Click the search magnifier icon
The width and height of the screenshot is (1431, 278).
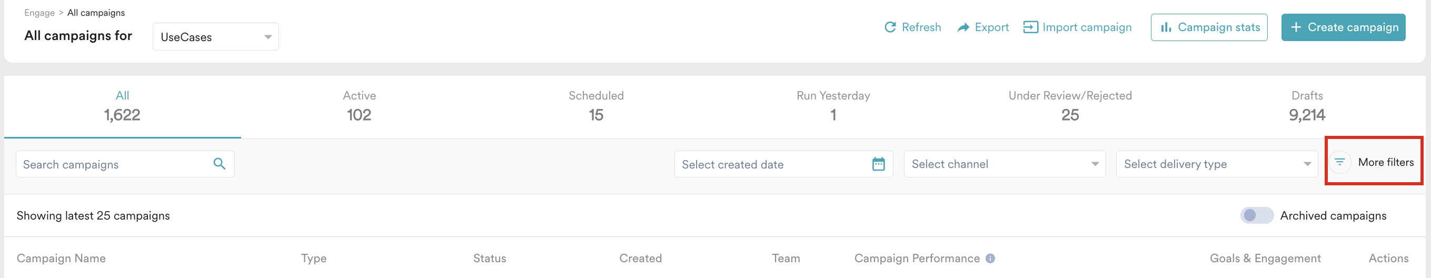click(220, 164)
